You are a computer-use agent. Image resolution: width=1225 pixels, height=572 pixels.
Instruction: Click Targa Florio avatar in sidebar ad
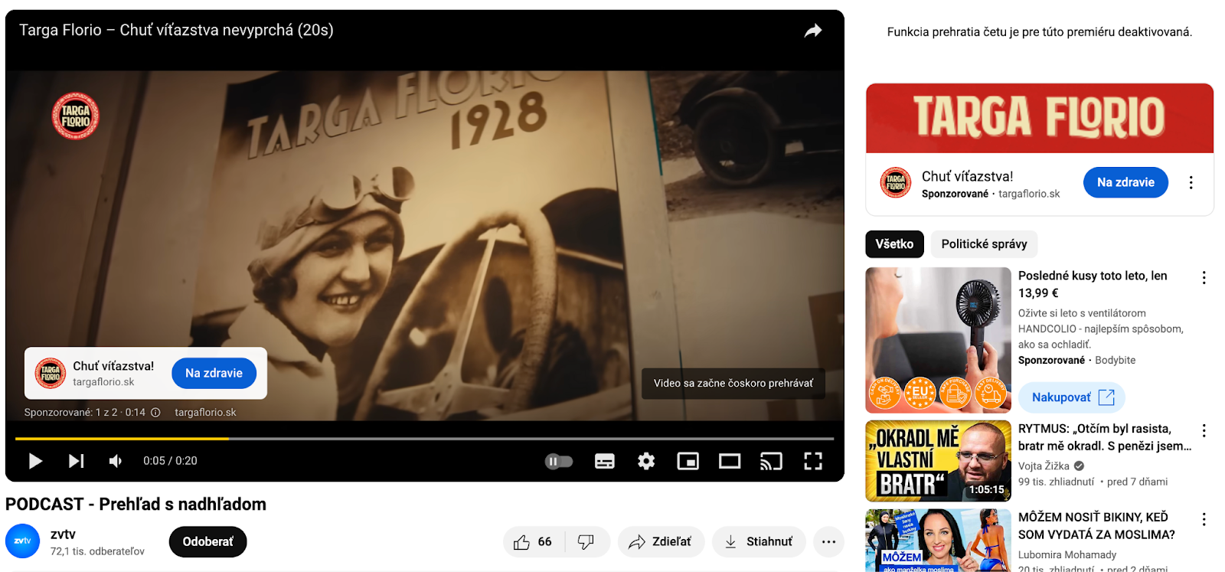coord(895,182)
